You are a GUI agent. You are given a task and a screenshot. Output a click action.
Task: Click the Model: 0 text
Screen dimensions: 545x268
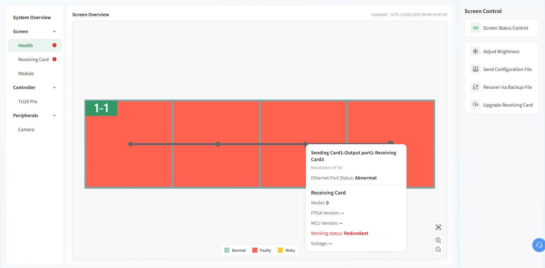320,203
